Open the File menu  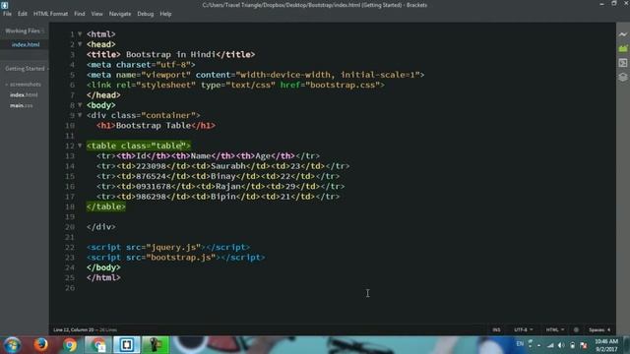(x=7, y=14)
